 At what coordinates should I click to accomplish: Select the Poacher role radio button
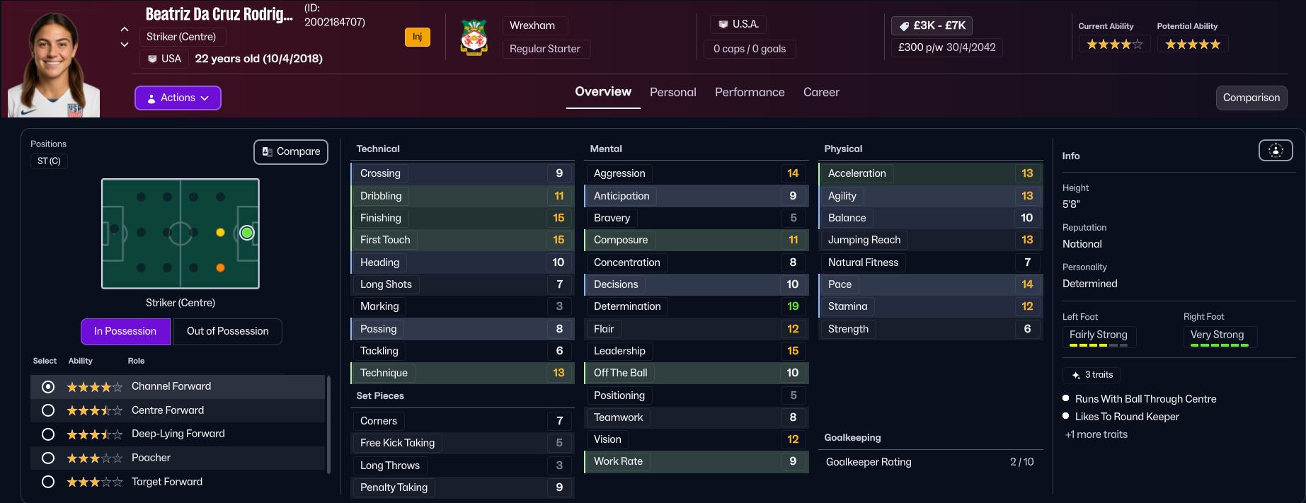click(x=48, y=458)
